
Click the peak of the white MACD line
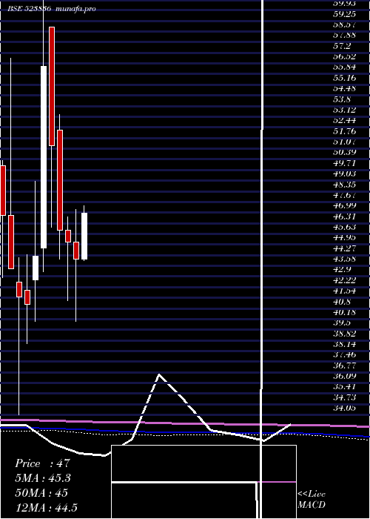[159, 374]
